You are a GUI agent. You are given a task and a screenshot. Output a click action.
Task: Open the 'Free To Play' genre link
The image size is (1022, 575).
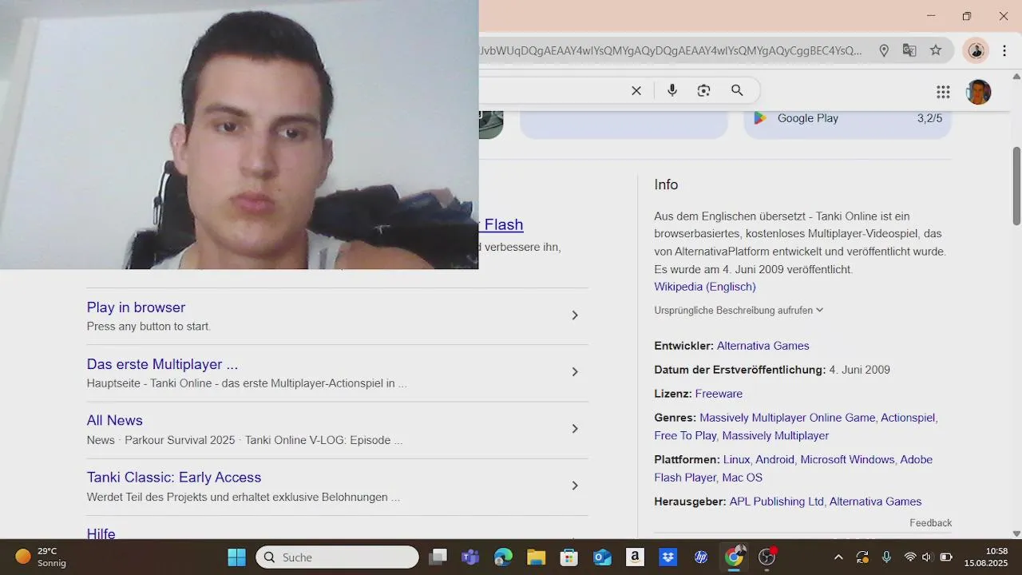(x=685, y=436)
